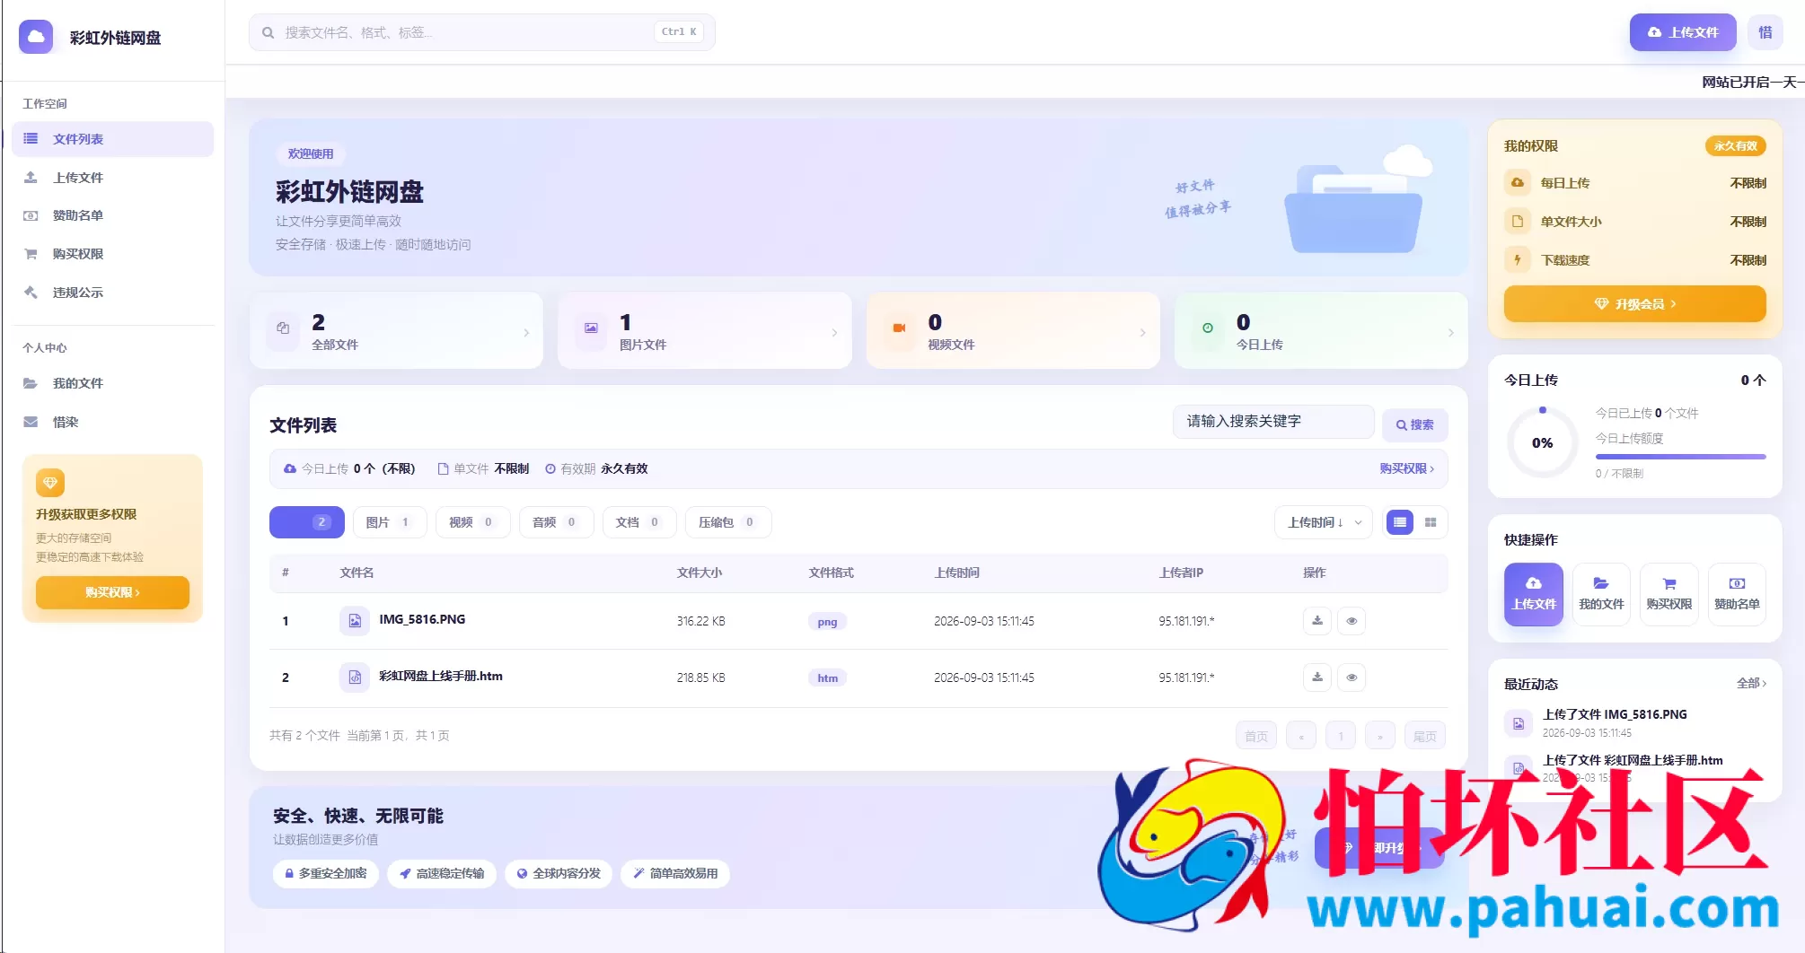The width and height of the screenshot is (1805, 953).
Task: Click the 购买权限 quick action tile
Action: 1669,594
